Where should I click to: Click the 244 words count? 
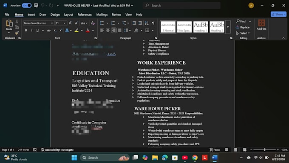[23, 150]
